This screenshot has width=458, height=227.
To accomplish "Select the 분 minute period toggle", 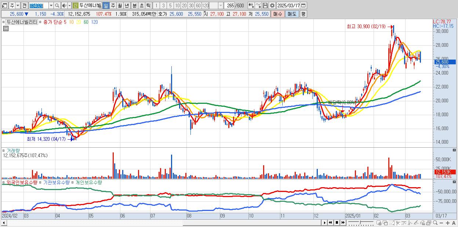I will 135,5.
